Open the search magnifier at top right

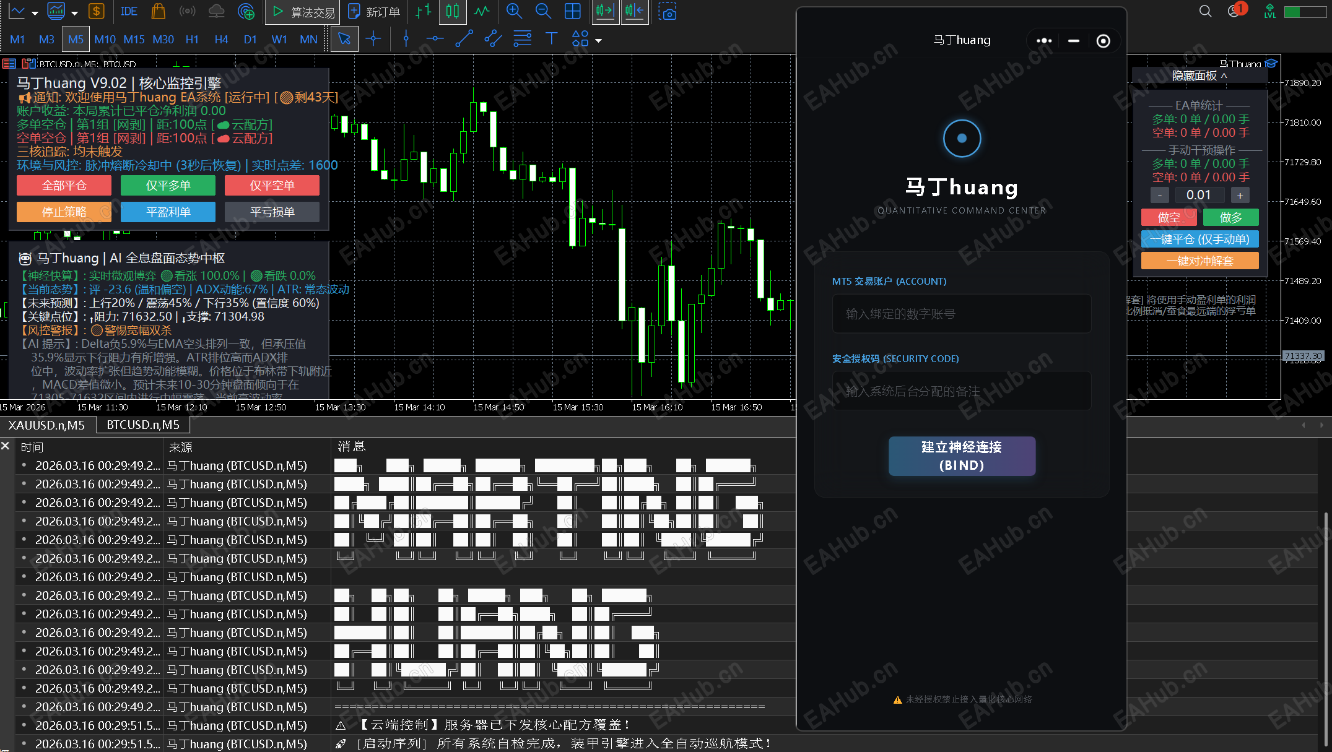click(x=1205, y=11)
